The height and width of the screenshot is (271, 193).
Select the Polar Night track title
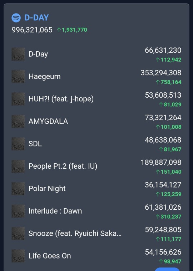point(47,189)
